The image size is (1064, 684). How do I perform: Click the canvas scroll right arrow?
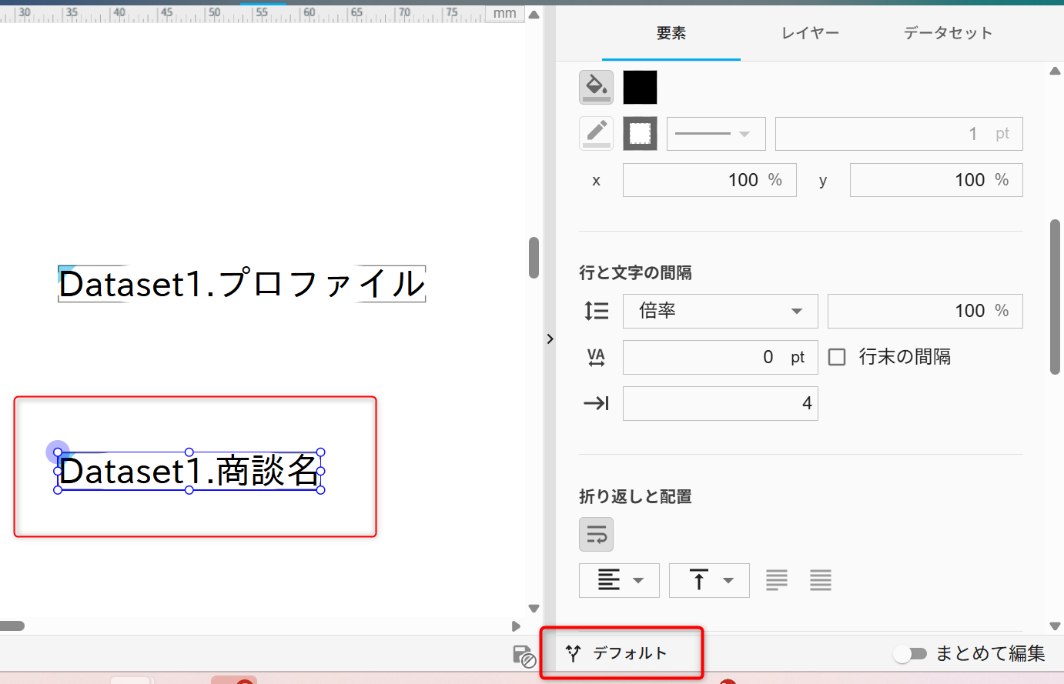(516, 626)
